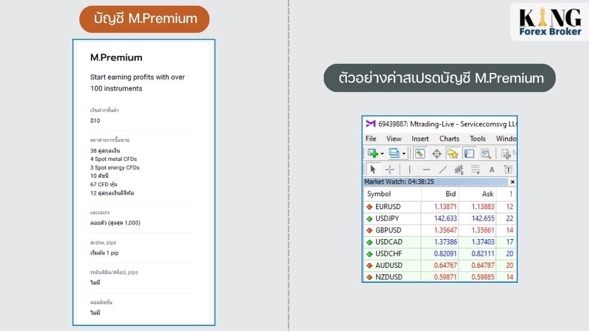589x331 pixels.
Task: Select the USDCHF symbol row
Action: click(440, 253)
